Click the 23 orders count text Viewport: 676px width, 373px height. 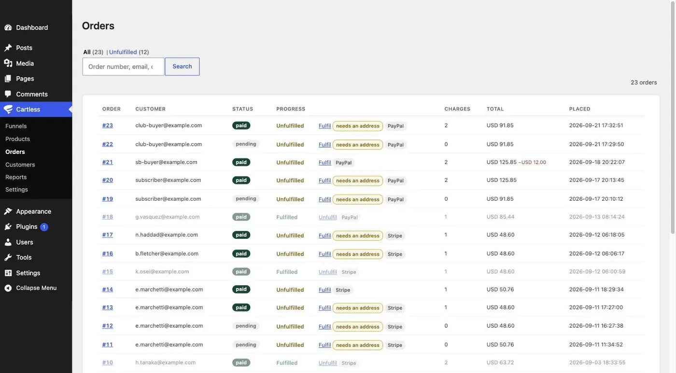pos(644,83)
